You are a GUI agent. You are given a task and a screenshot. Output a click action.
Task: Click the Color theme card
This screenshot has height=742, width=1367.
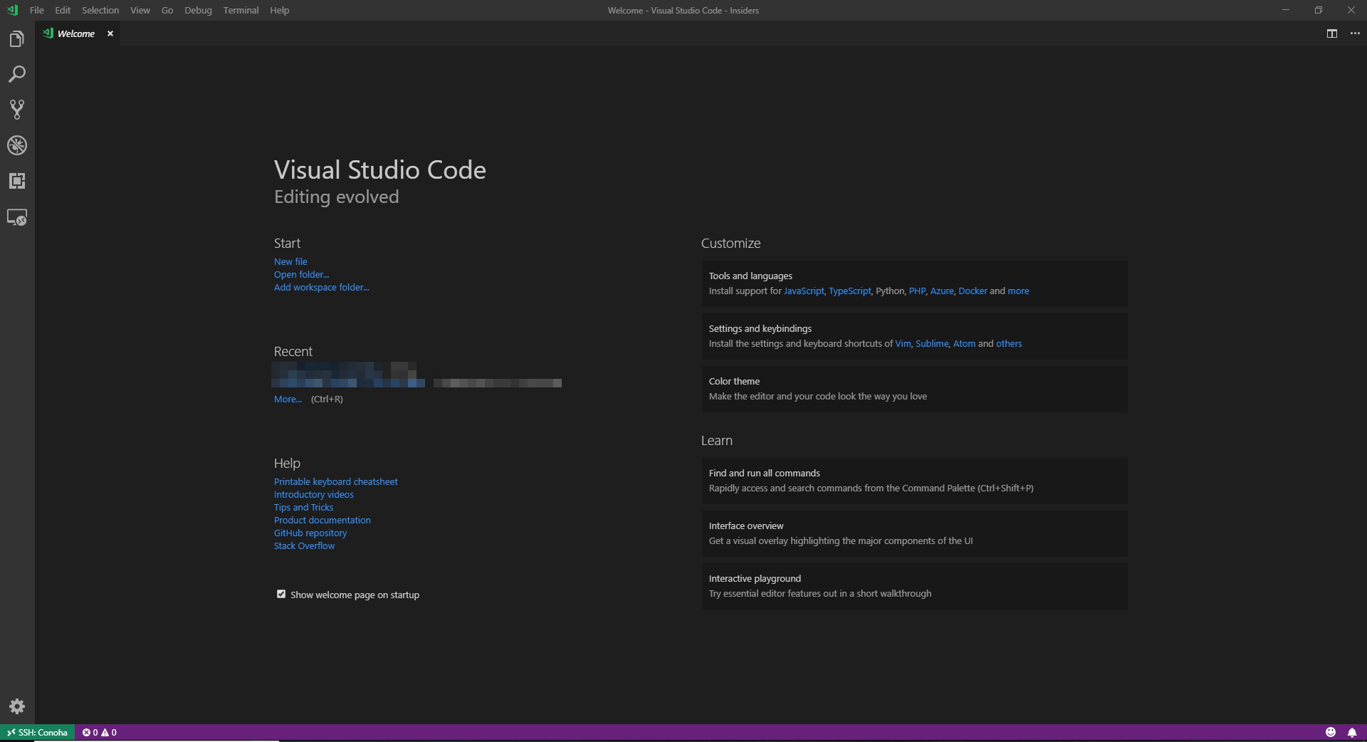click(914, 389)
